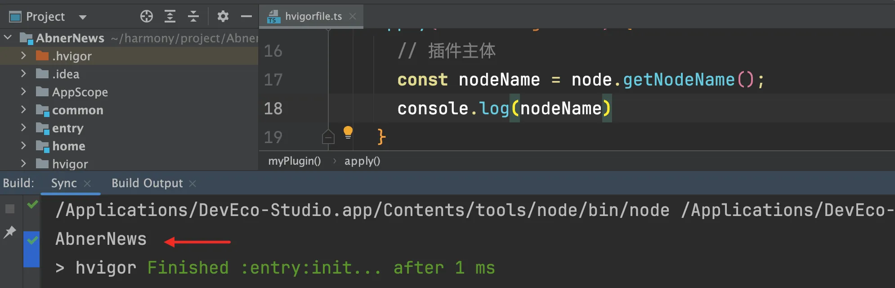Expand the hvigor folder
Screen dimensions: 895x288
(x=23, y=163)
